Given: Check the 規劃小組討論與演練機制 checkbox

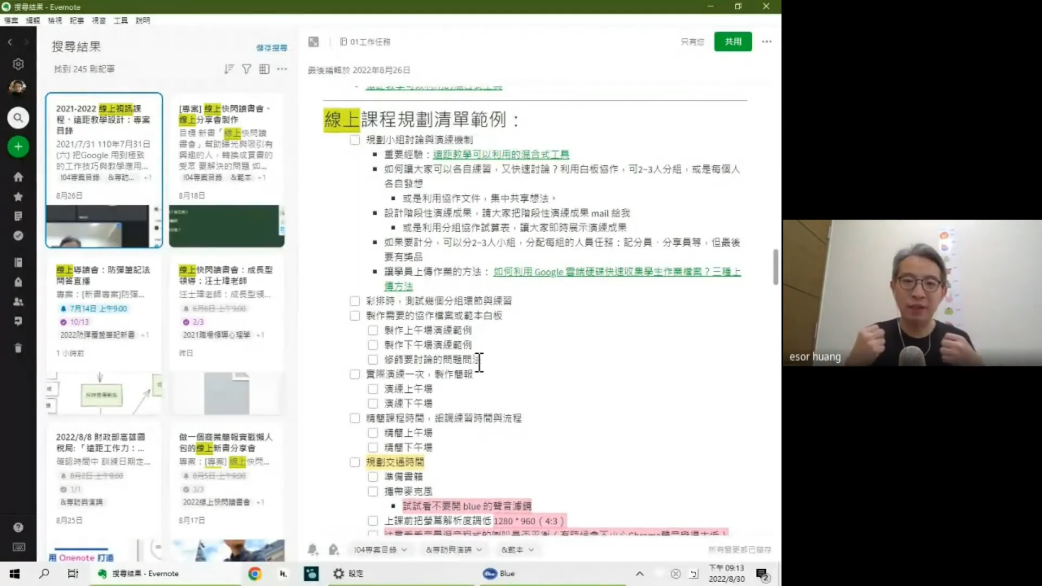Looking at the screenshot, I should (355, 140).
